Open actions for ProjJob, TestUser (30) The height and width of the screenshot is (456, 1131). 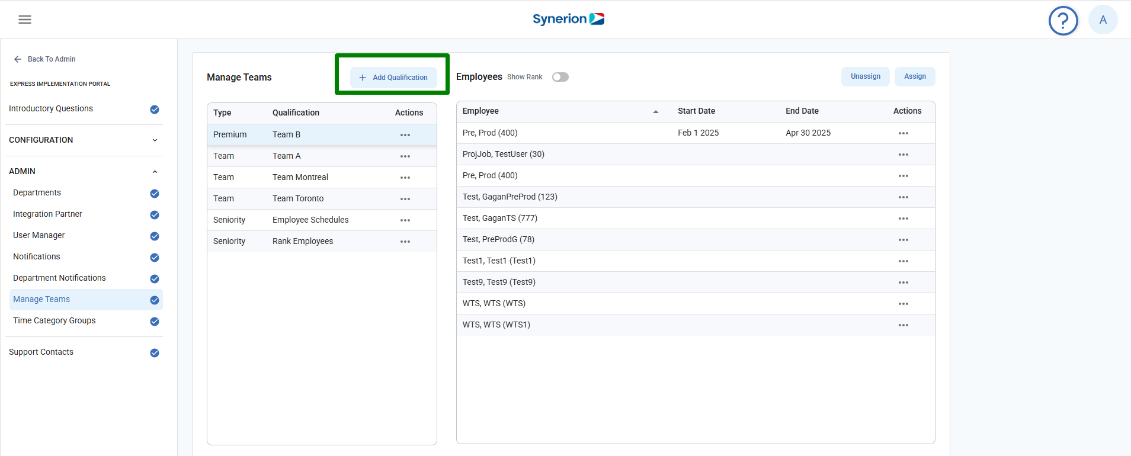[x=903, y=155]
